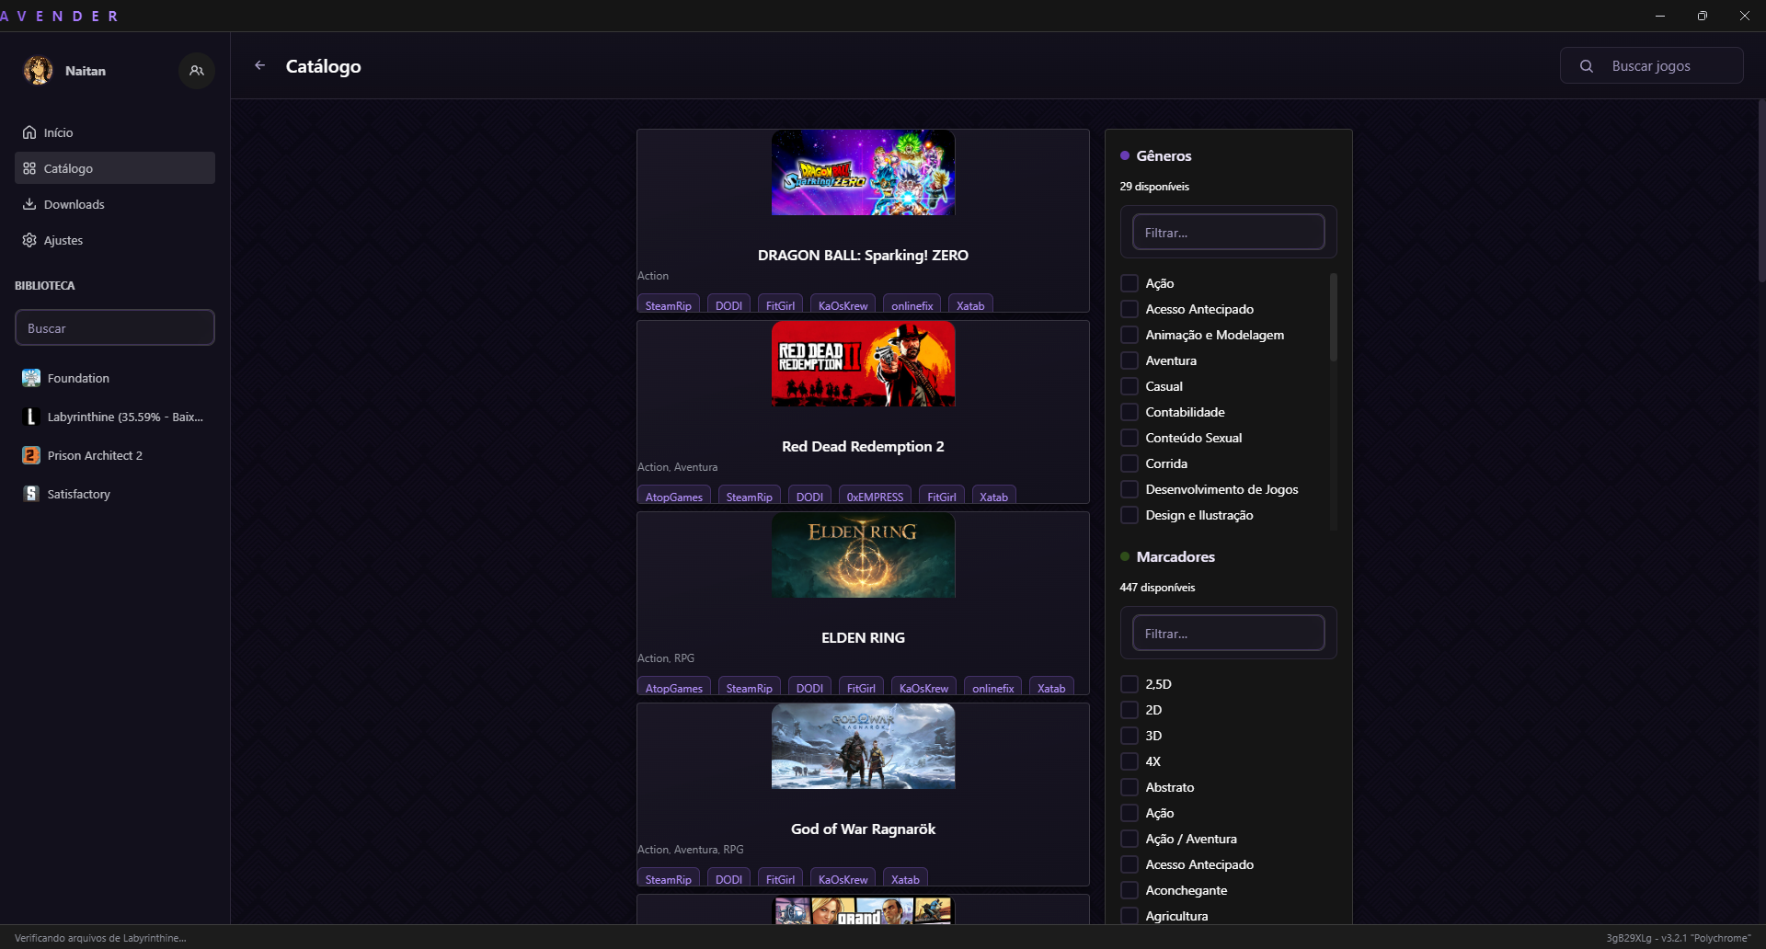Click the onlinefix tag on ELDEN RING
The width and height of the screenshot is (1766, 949).
(x=992, y=688)
